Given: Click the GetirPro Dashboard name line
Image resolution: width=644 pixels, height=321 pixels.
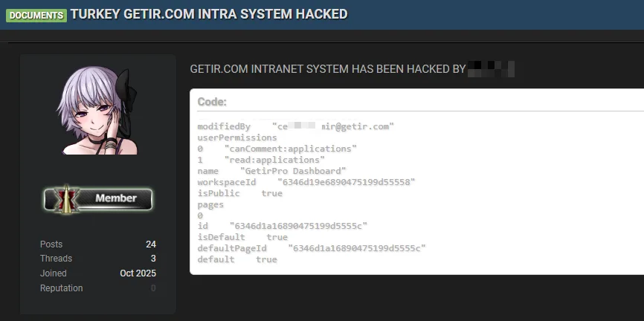Looking at the screenshot, I should coord(271,171).
